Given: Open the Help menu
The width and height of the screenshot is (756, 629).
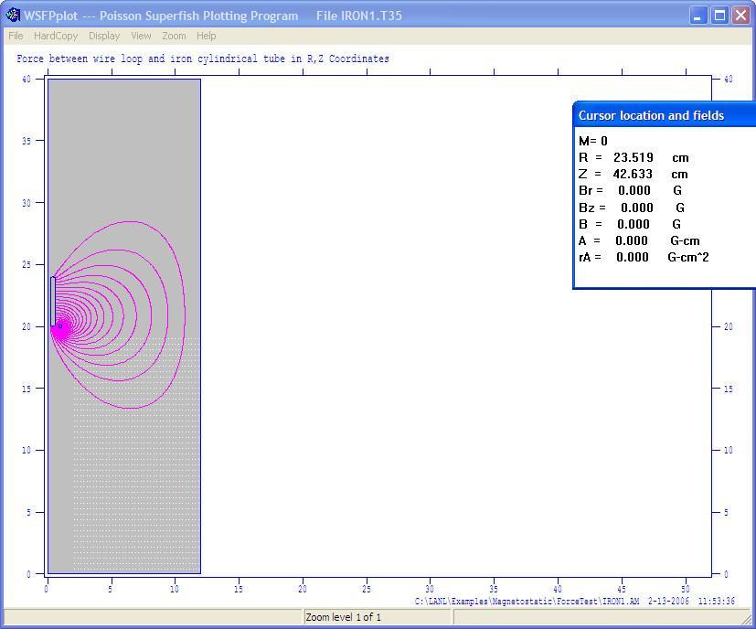Looking at the screenshot, I should 207,37.
